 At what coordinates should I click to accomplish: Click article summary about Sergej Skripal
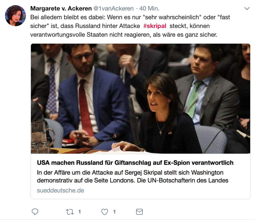click(133, 177)
